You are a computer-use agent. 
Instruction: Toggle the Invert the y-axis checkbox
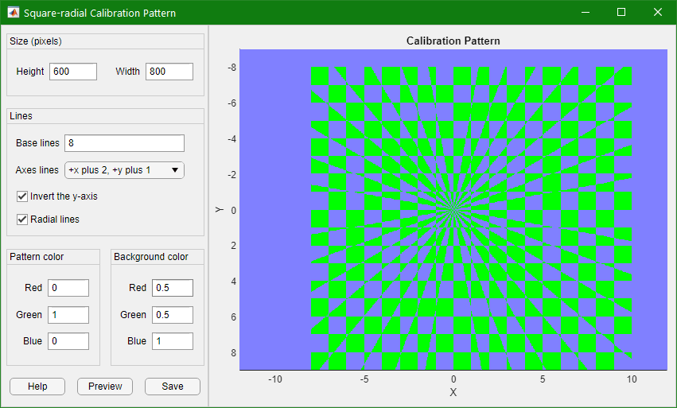(x=22, y=196)
